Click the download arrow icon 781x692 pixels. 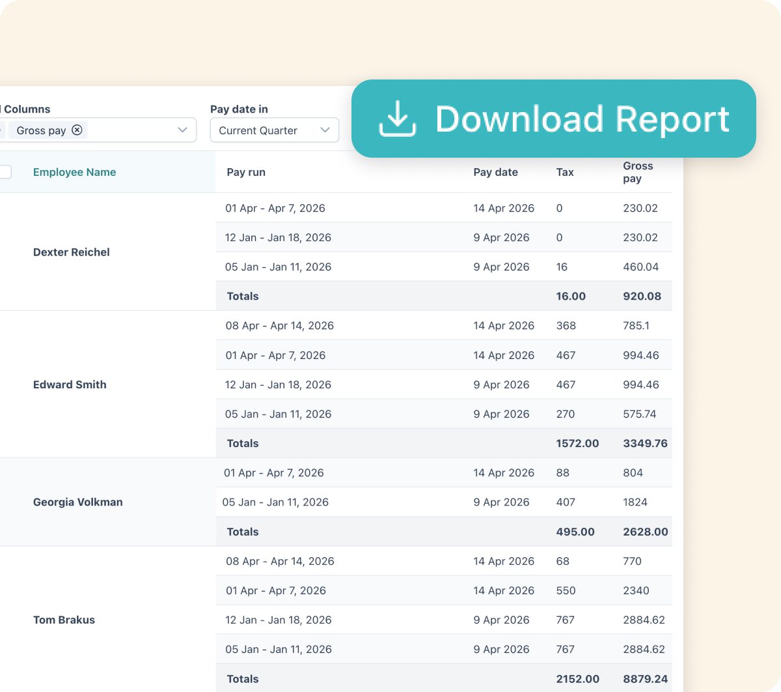tap(398, 119)
